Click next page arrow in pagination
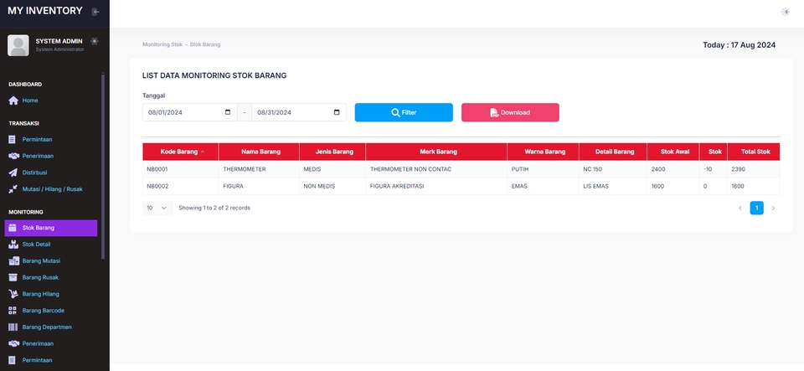 point(773,208)
